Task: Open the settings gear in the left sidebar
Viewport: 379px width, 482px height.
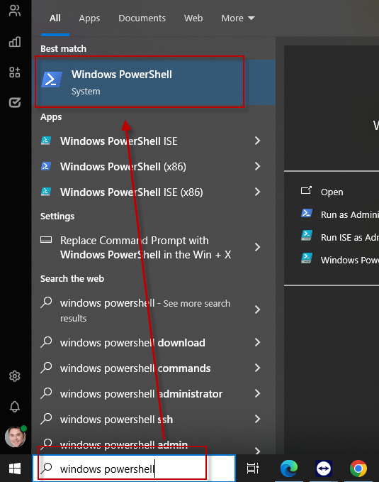Action: coord(15,376)
